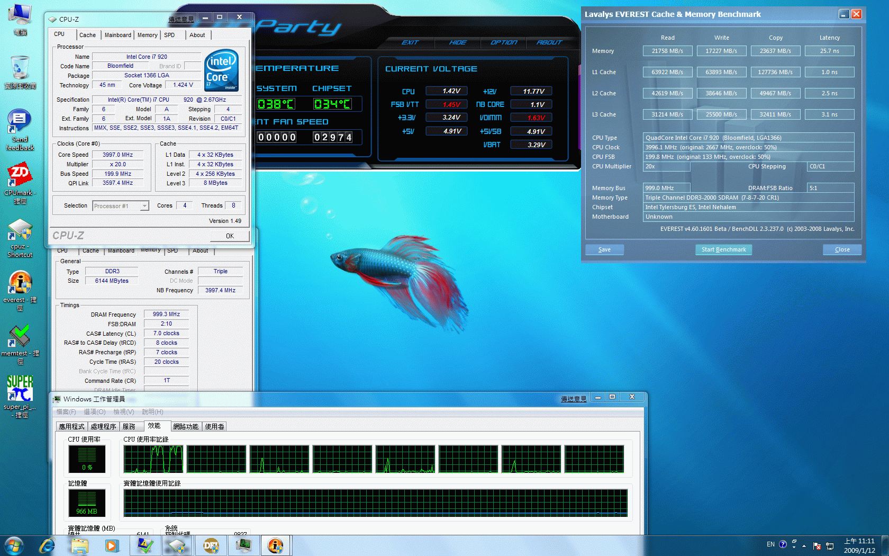Switch to 使用者 tab in Task Manager

(215, 427)
